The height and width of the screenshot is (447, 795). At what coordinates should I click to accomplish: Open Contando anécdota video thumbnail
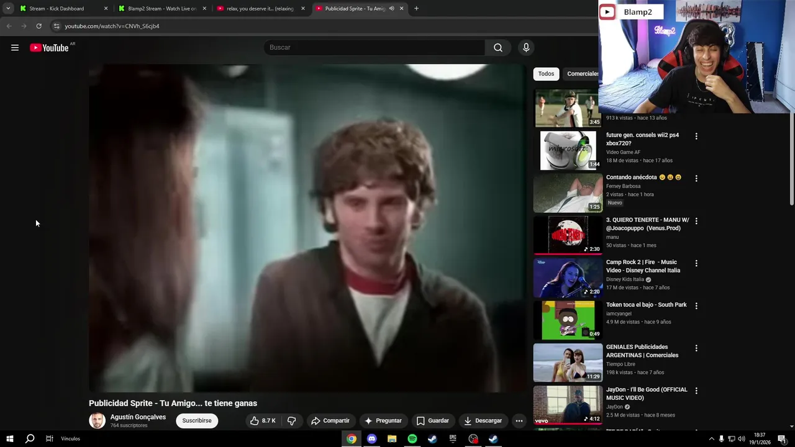click(568, 192)
